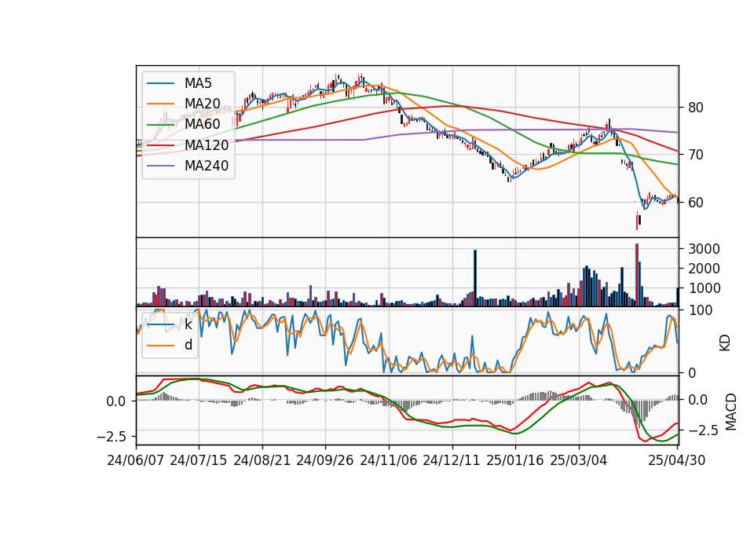This screenshot has width=754, height=542.
Task: Click the KD axis title
Action: [725, 342]
